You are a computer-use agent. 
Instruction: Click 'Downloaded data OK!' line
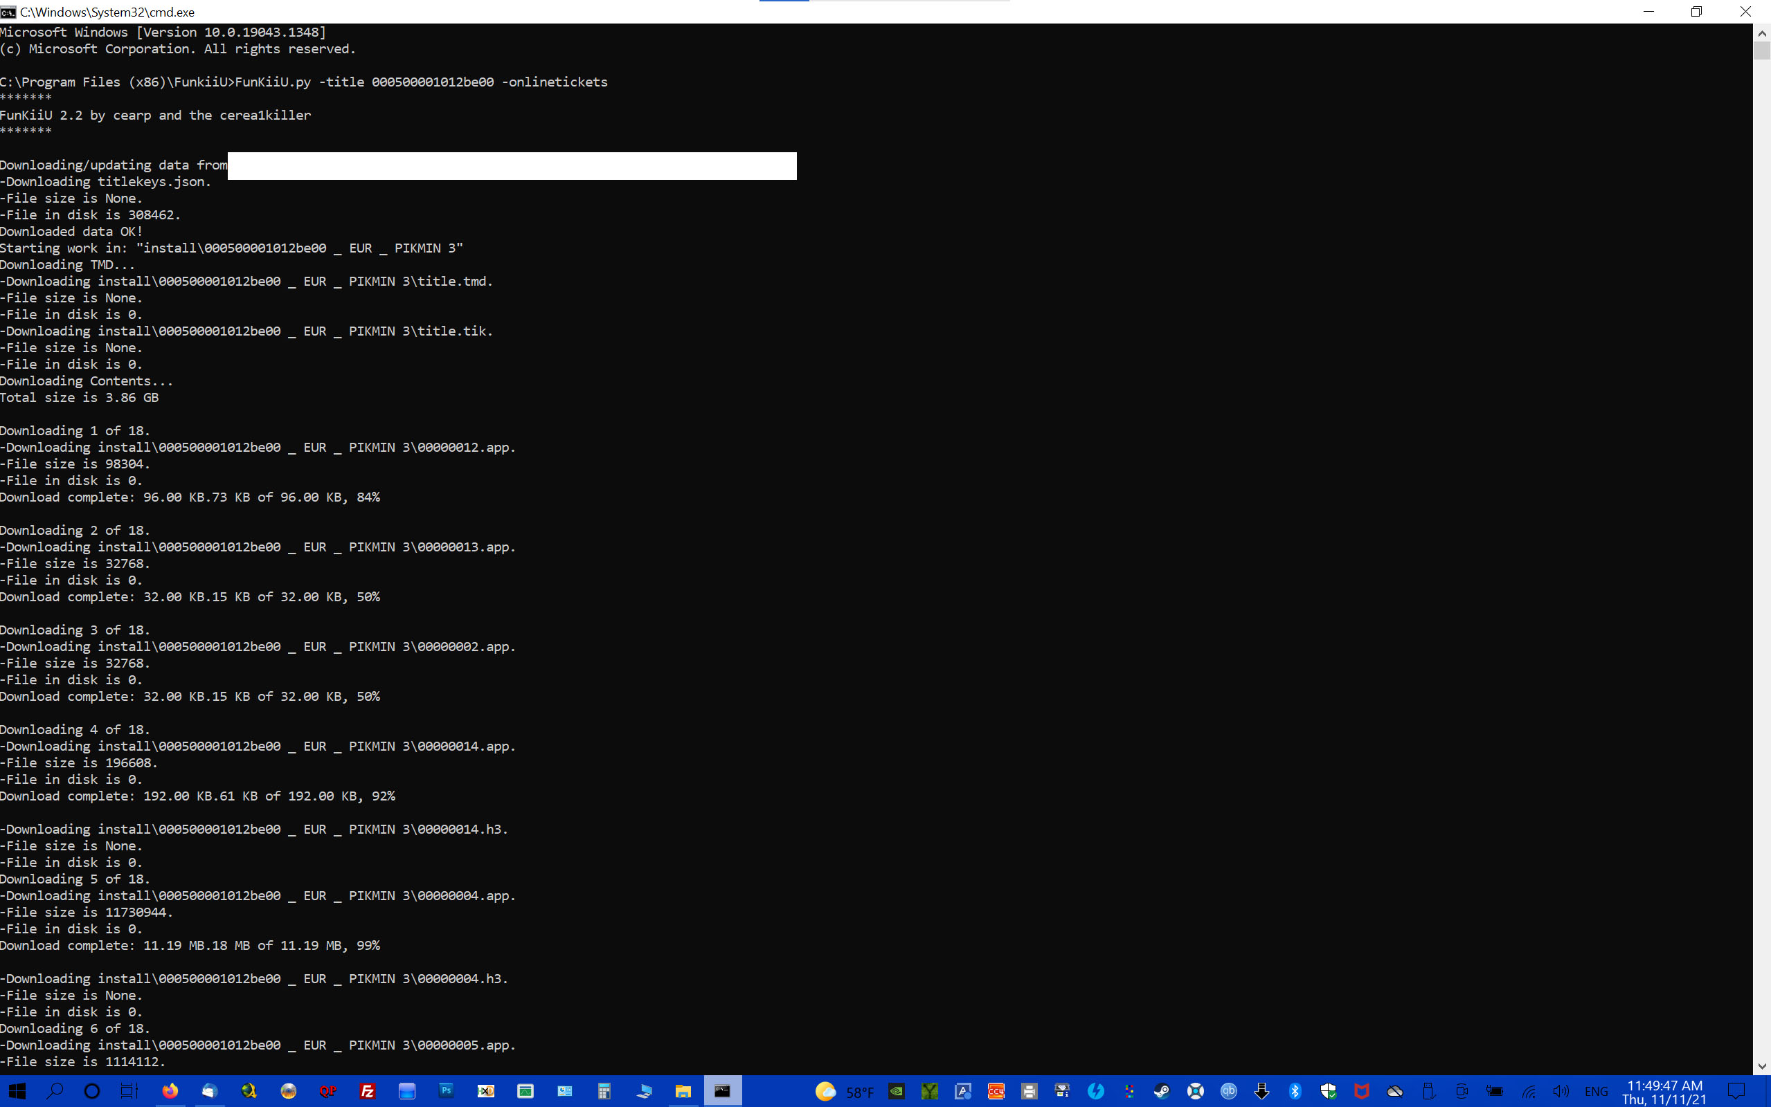[71, 231]
